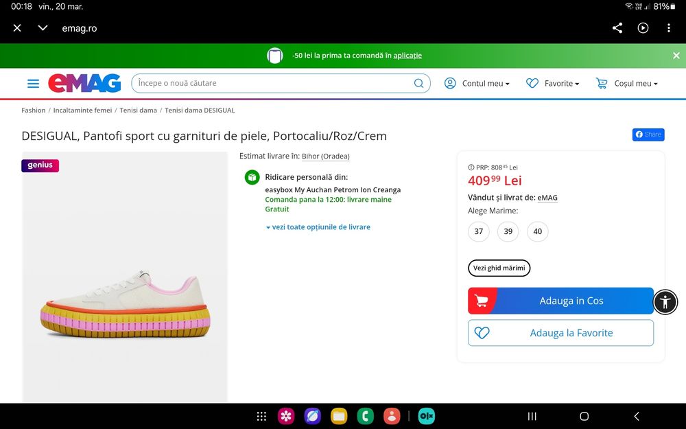Tap the Android recent apps button
686x429 pixels.
532,417
